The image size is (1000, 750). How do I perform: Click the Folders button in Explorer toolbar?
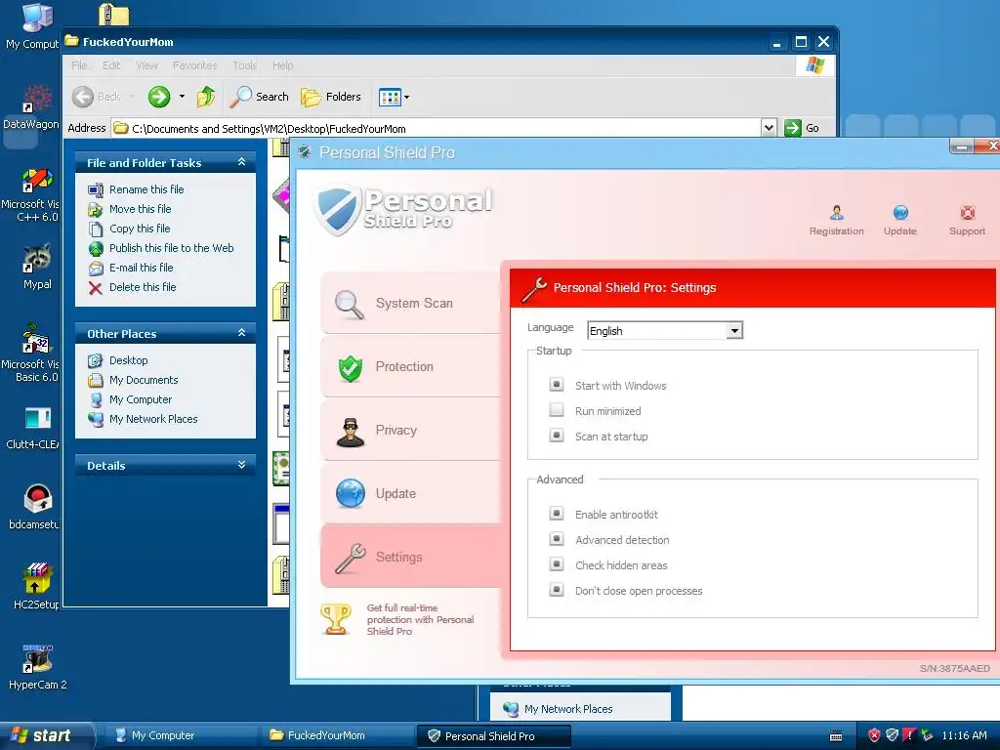coord(331,97)
